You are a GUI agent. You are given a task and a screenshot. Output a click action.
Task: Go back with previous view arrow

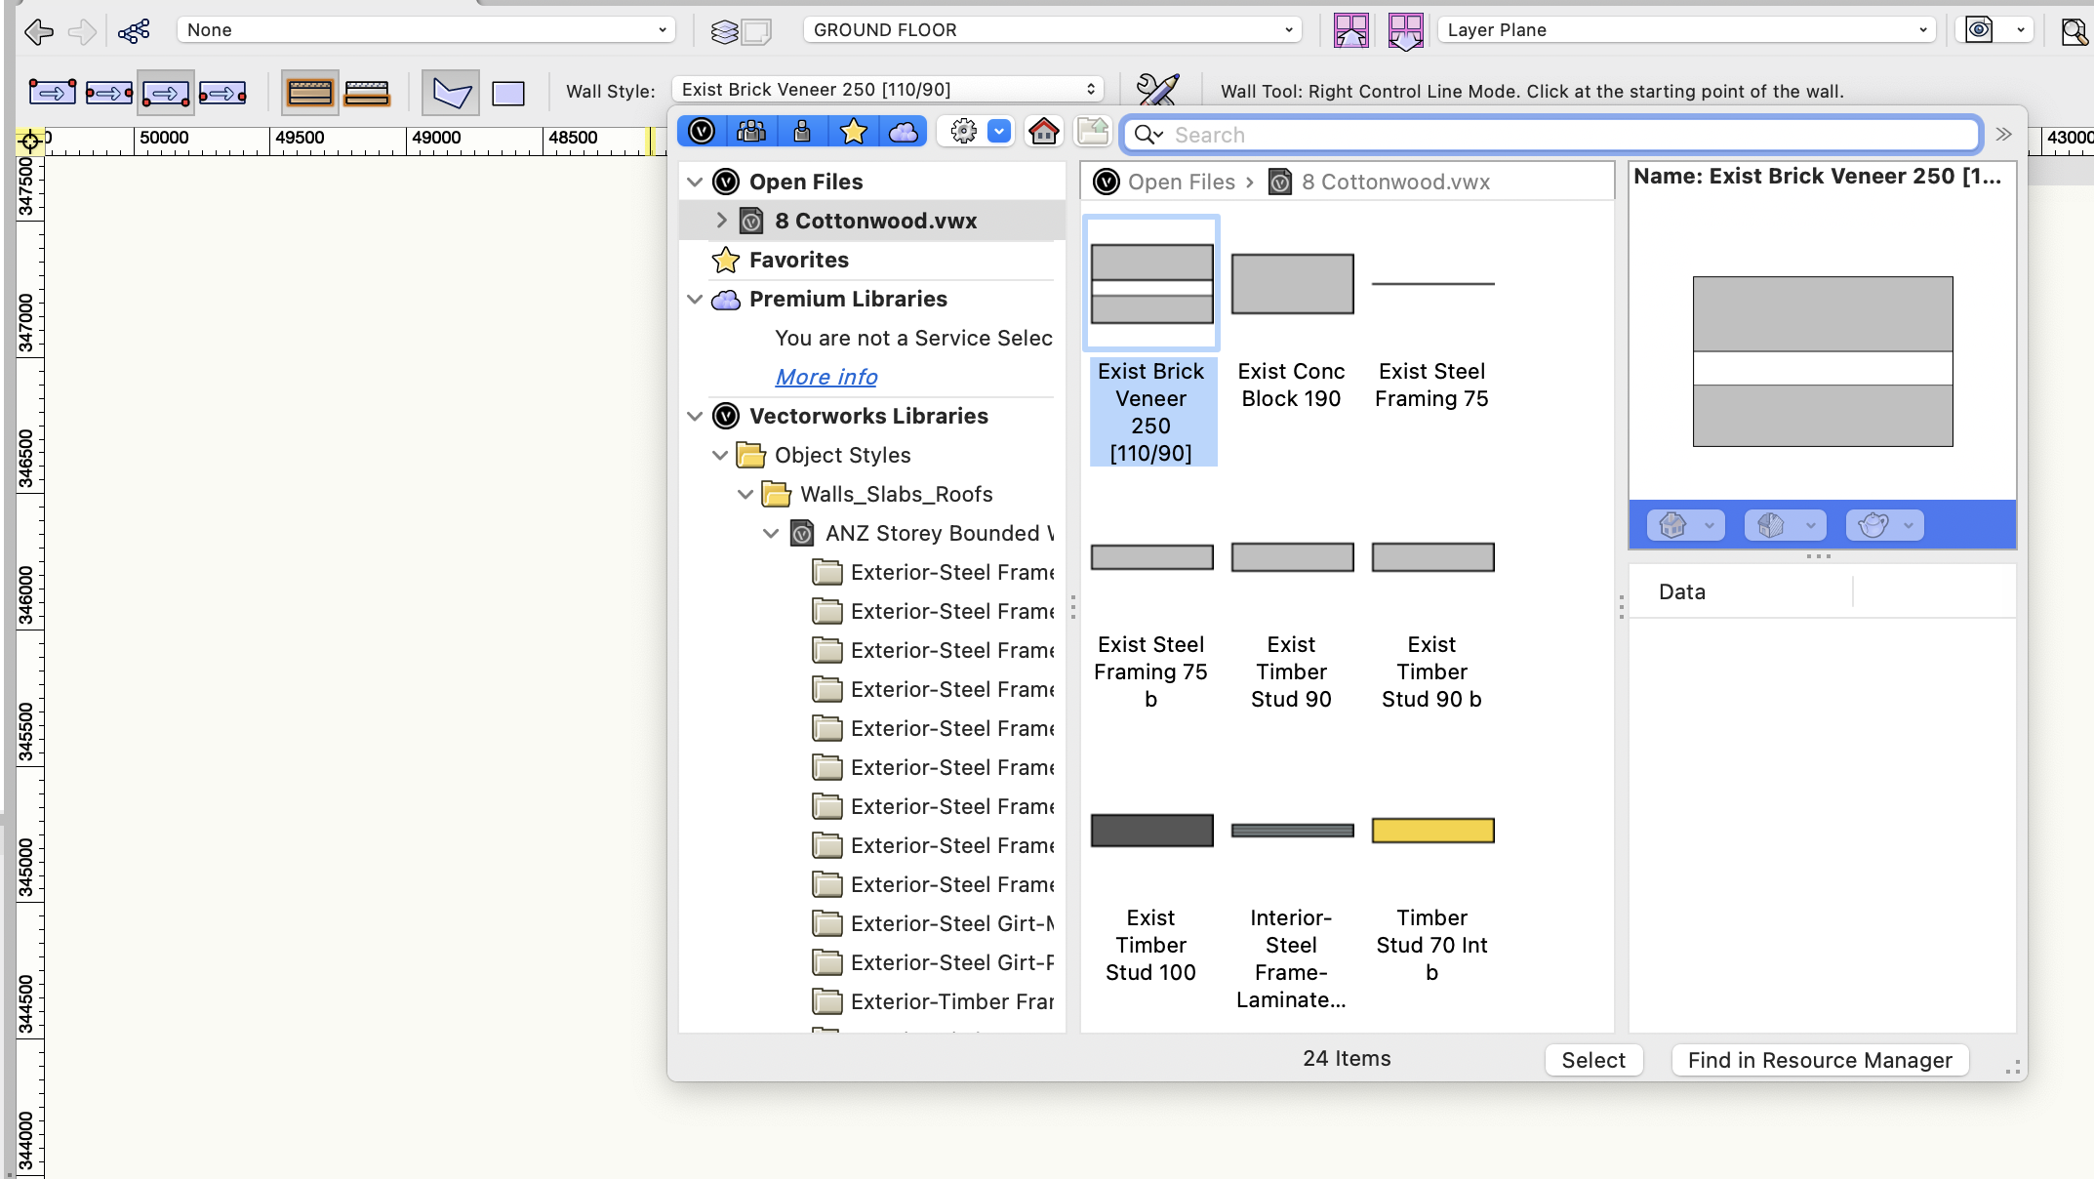tap(38, 31)
